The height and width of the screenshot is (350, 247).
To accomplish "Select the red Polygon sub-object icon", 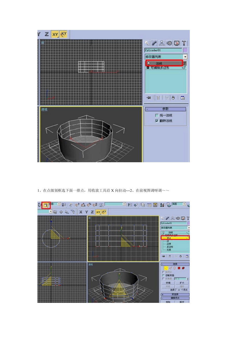I will pos(179,268).
